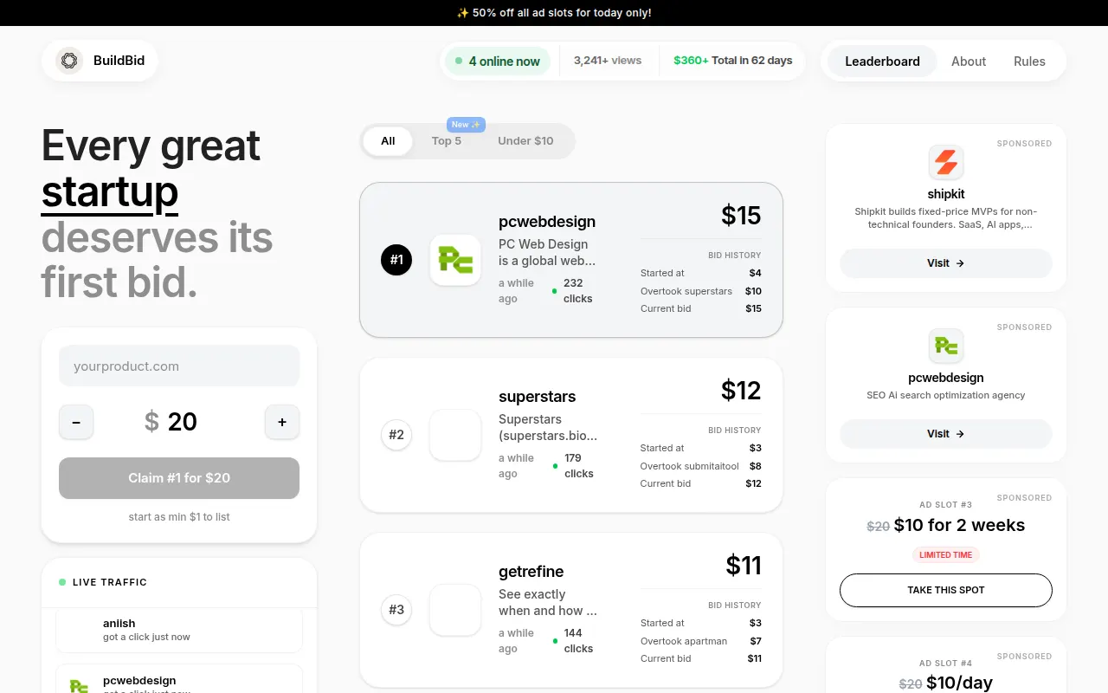The width and height of the screenshot is (1108, 693).
Task: Open the superstars listing title
Action: click(537, 397)
